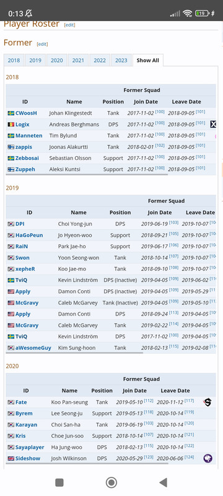Open aWesomeGuy player page

pyautogui.click(x=33, y=348)
